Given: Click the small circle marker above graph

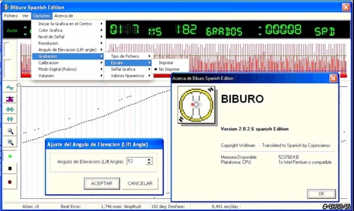Looking at the screenshot, I should click(19, 85).
